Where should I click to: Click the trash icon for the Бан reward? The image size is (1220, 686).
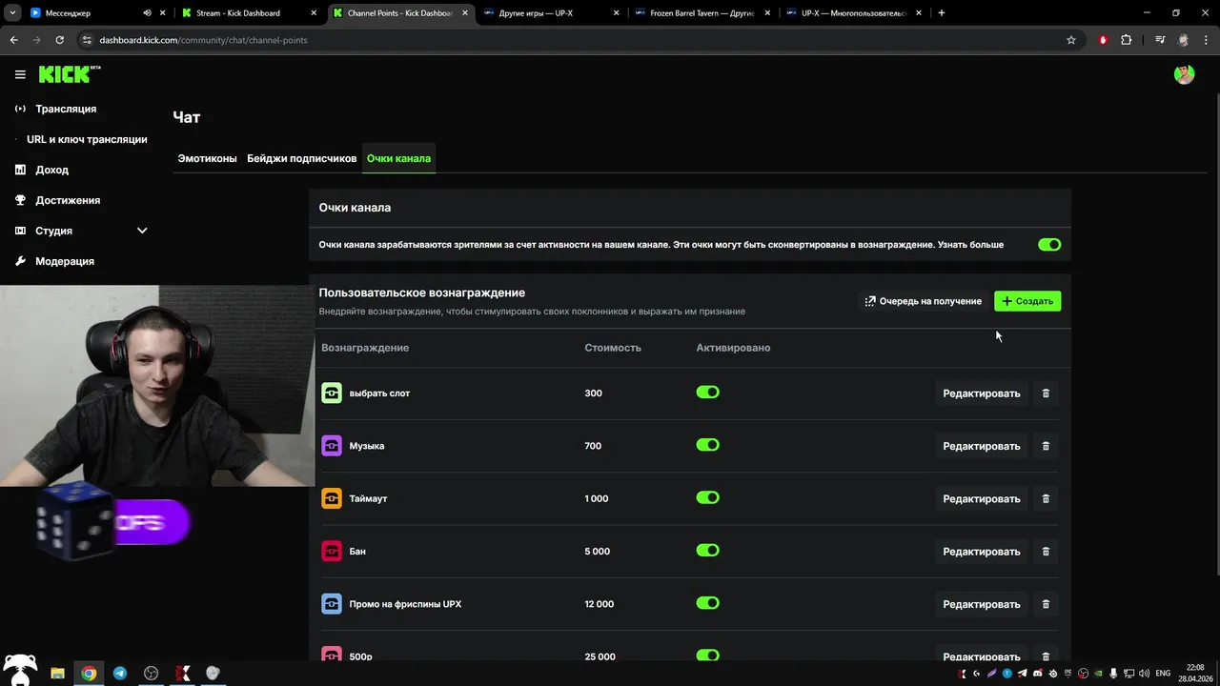coord(1046,552)
